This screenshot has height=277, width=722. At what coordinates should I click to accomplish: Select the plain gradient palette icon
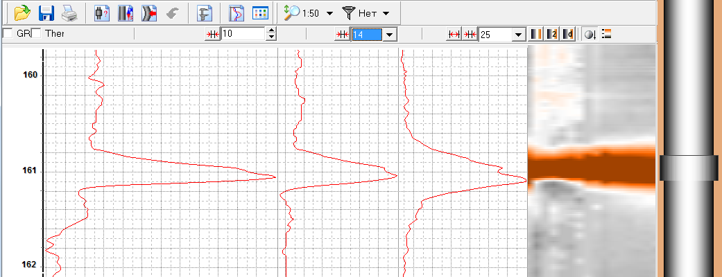point(536,34)
